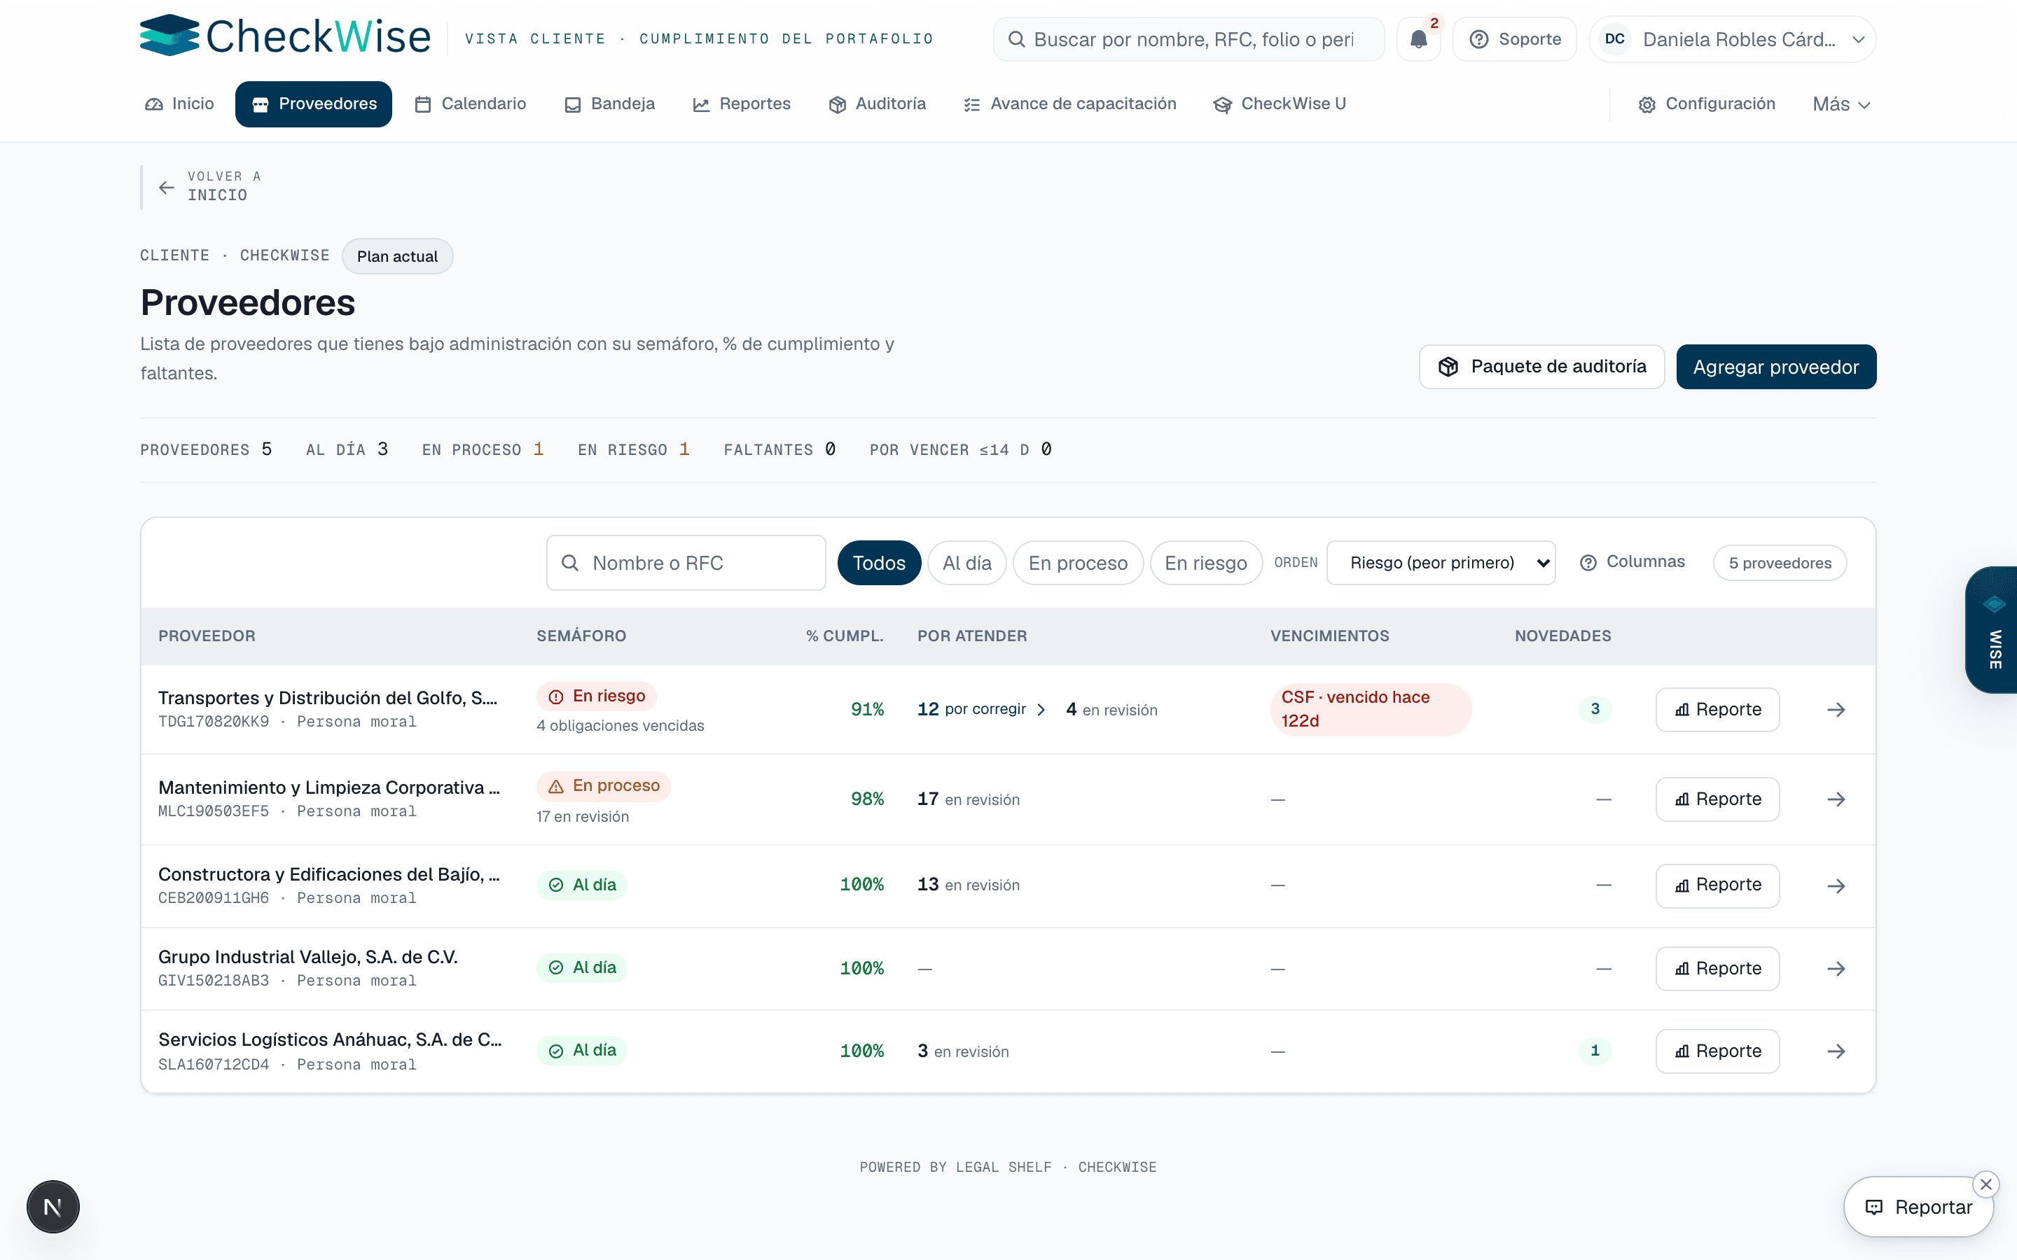Viewport: 2017px width, 1260px height.
Task: Click Transportes y Distribución del Golfo name
Action: [x=328, y=697]
